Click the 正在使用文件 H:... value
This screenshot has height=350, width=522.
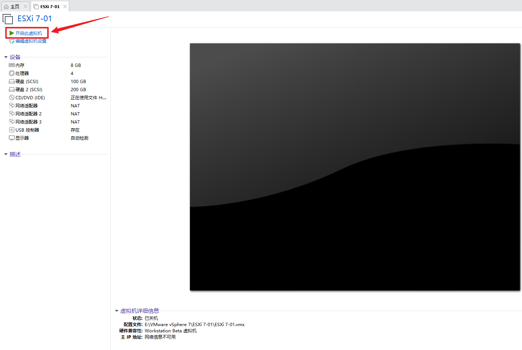tap(88, 98)
